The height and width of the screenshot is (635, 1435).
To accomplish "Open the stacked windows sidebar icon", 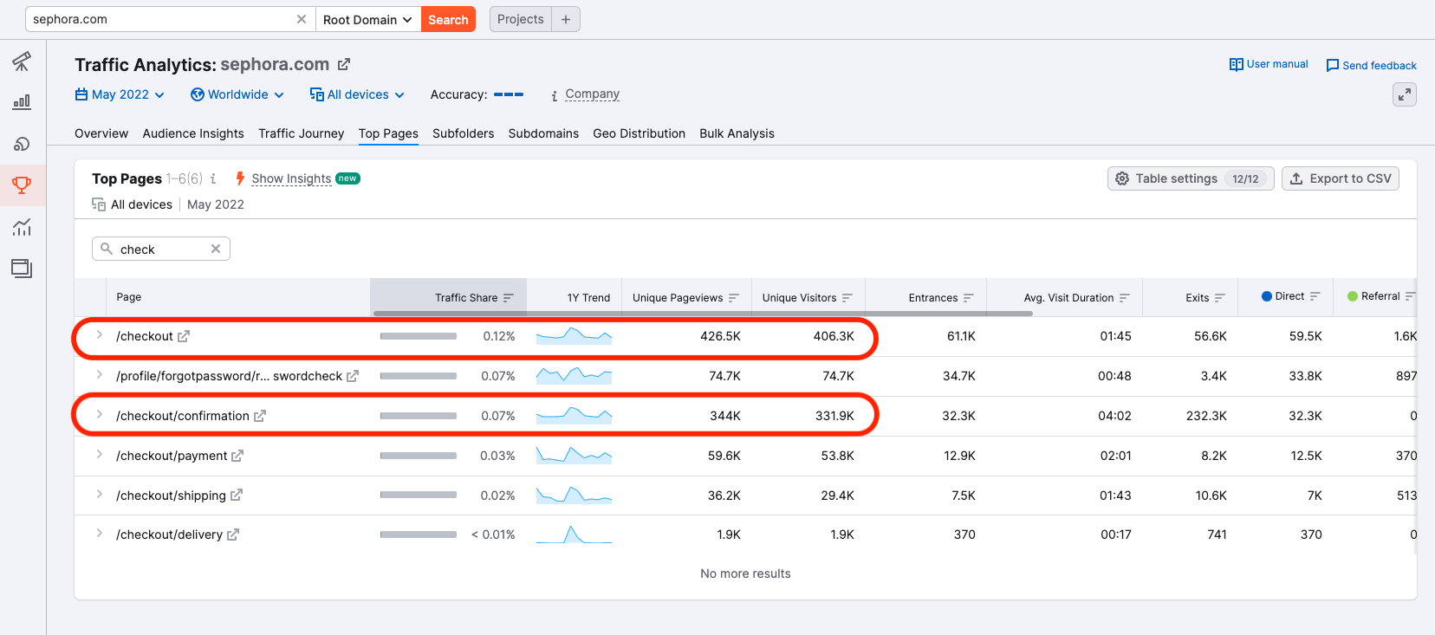I will 22,269.
